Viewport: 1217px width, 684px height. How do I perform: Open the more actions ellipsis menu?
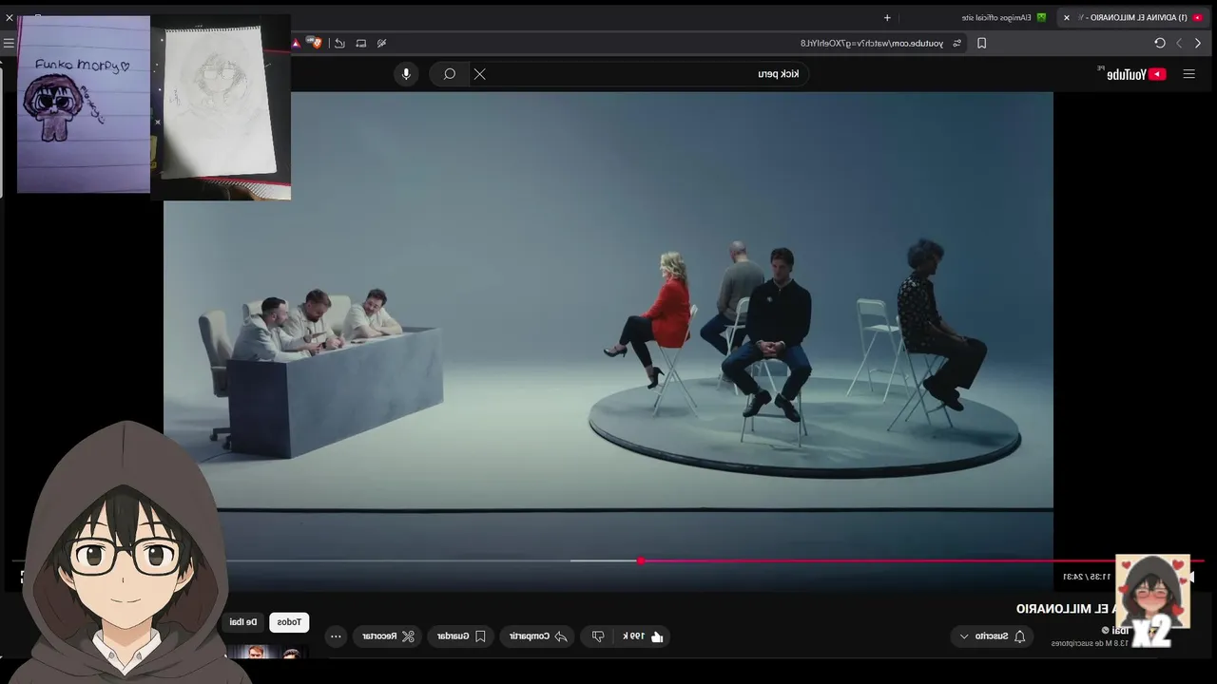coord(336,636)
